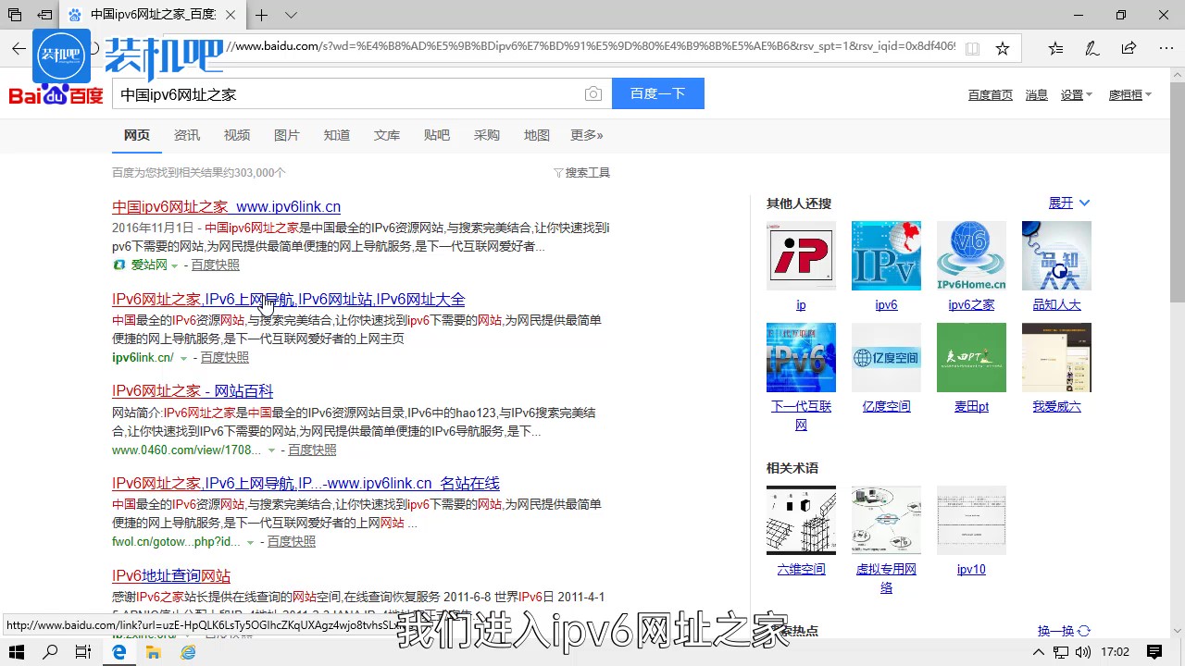The height and width of the screenshot is (666, 1185).
Task: Open browser more options (...) icon
Action: (x=1166, y=47)
